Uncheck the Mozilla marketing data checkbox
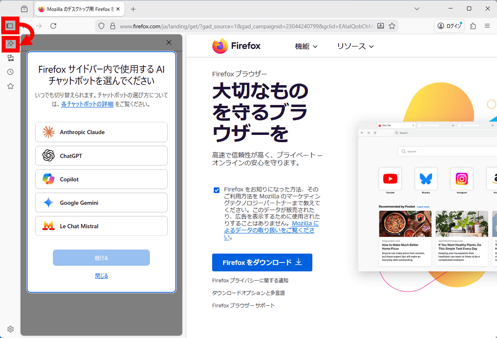The width and height of the screenshot is (497, 338). tap(217, 190)
